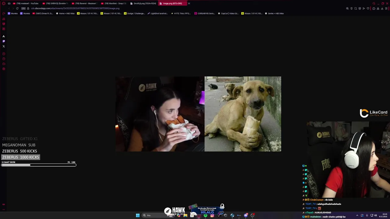The width and height of the screenshot is (390, 219).
Task: Open Discord from the taskbar
Action: point(246,215)
